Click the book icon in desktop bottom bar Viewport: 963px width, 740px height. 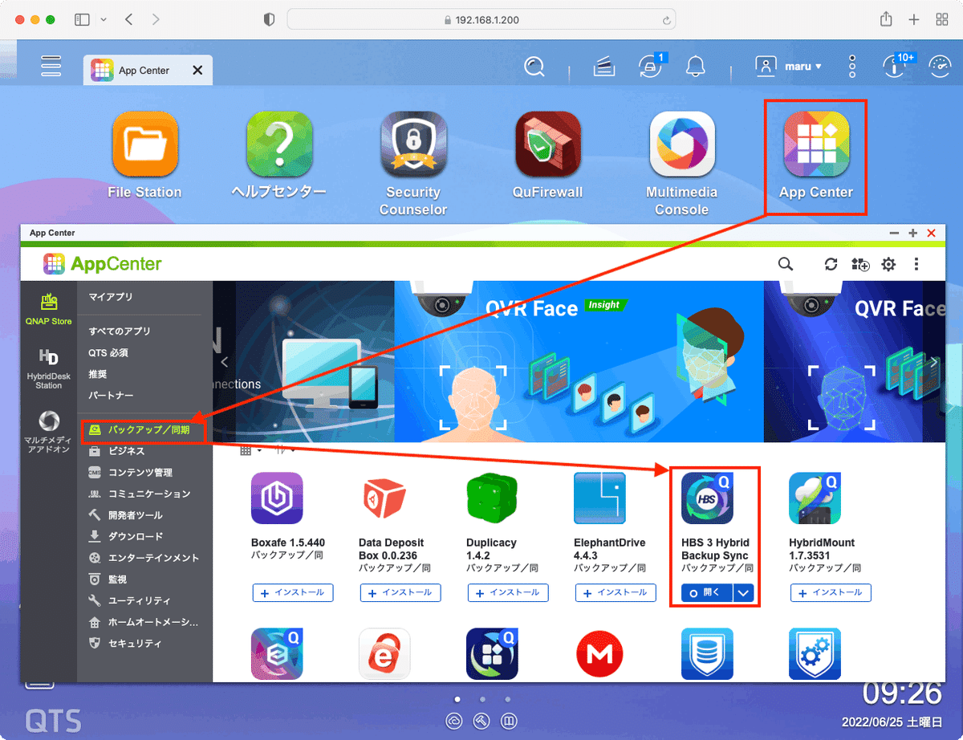(508, 721)
